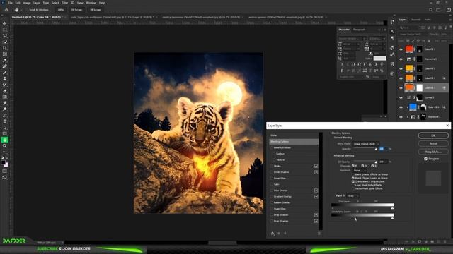
Task: Click plus icon beside Gradient Overlay style
Action: tap(316, 196)
